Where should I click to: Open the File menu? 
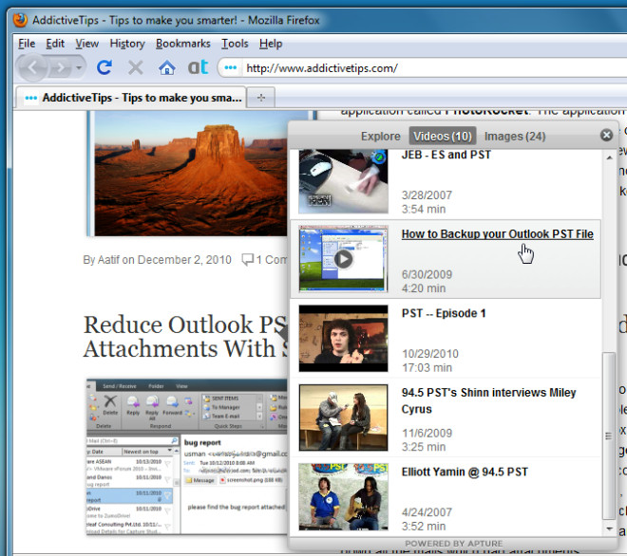pyautogui.click(x=27, y=44)
